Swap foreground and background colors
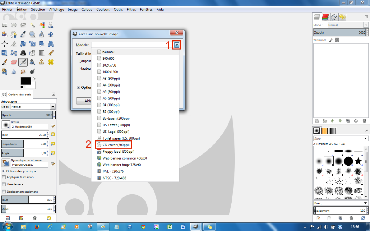 coord(35,79)
